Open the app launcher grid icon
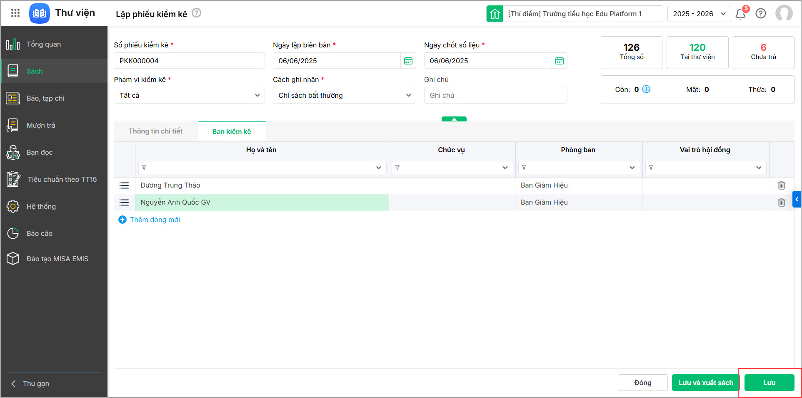802x398 pixels. [15, 13]
